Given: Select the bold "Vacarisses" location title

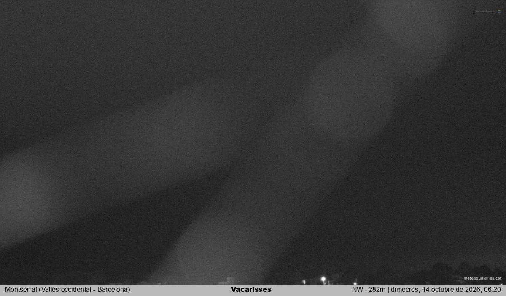Looking at the screenshot, I should click(251, 290).
